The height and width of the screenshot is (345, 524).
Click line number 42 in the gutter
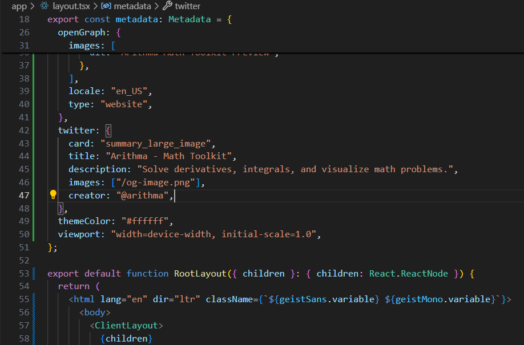coord(24,130)
